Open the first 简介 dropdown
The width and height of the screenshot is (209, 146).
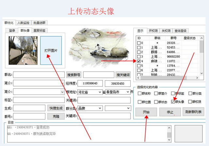coord(62,83)
